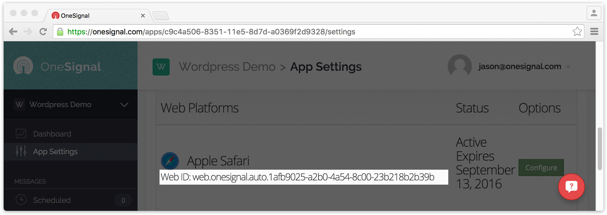
Task: Reload the page with refresh icon
Action: pyautogui.click(x=43, y=32)
